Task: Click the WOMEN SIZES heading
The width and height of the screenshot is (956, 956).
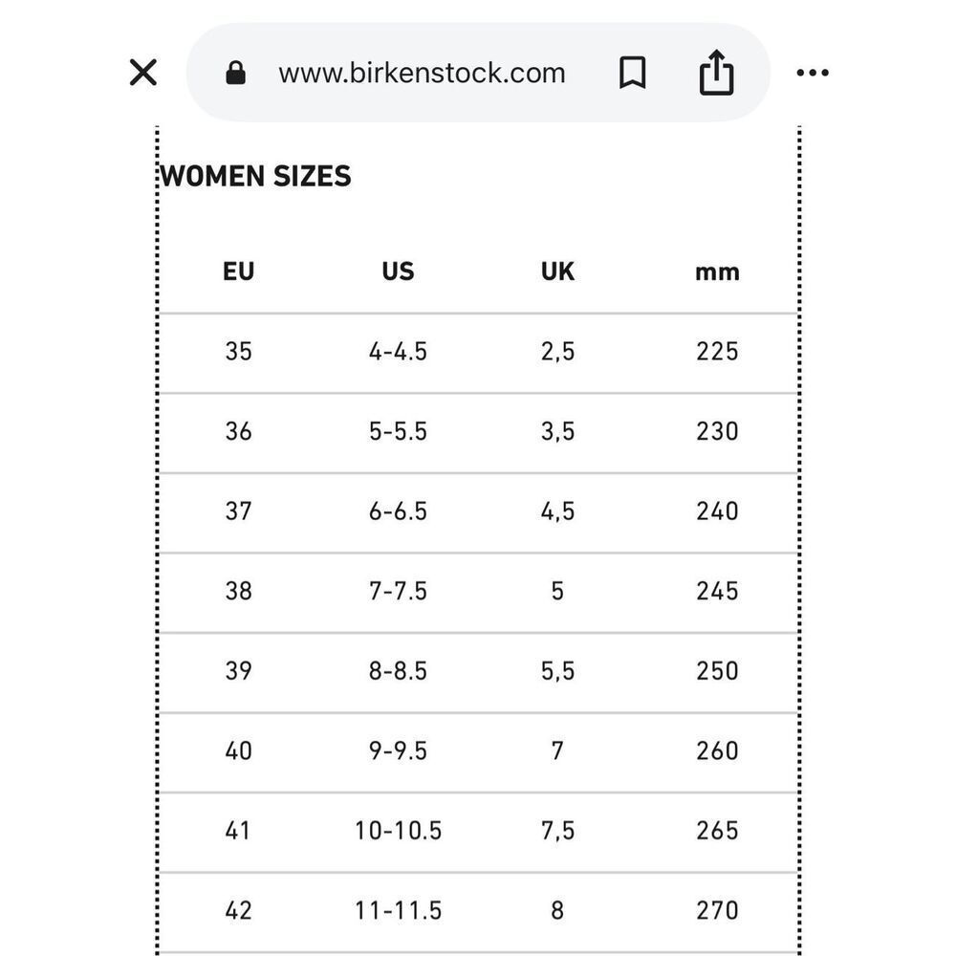Action: [x=255, y=176]
